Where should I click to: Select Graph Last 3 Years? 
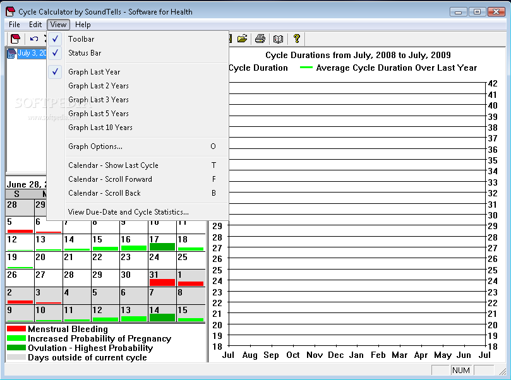(138, 100)
